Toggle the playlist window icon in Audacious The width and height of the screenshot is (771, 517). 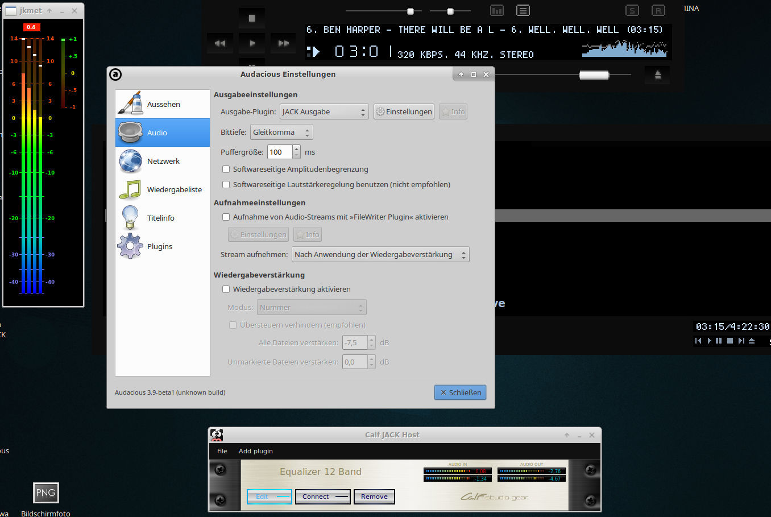(x=523, y=10)
